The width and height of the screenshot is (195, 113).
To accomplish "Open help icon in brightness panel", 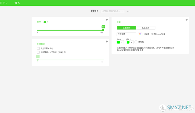I will point(107,20).
